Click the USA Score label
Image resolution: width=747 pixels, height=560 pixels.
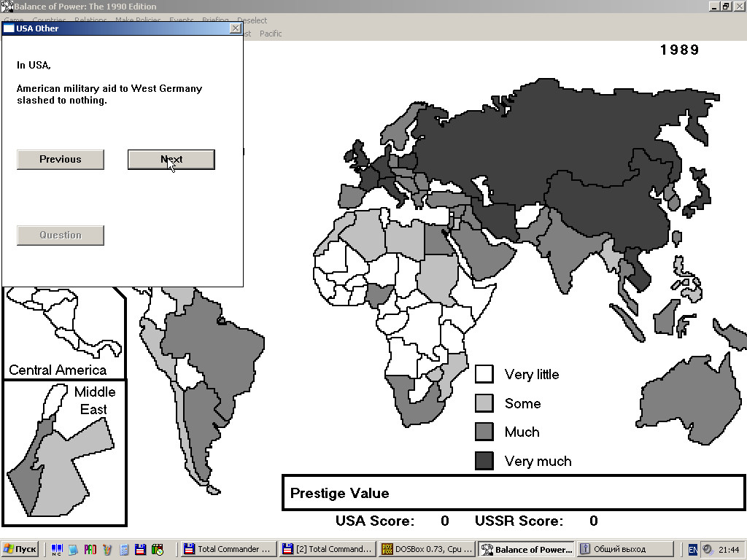(x=375, y=521)
